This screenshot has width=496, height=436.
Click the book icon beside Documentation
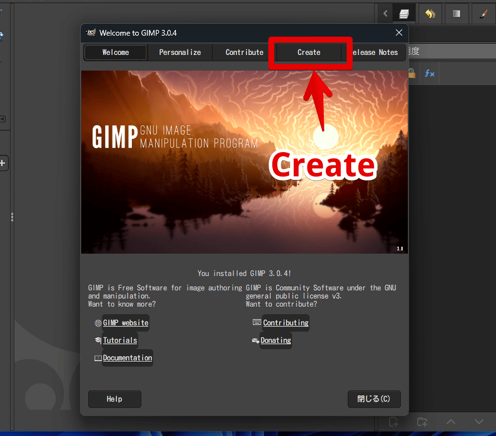click(98, 358)
